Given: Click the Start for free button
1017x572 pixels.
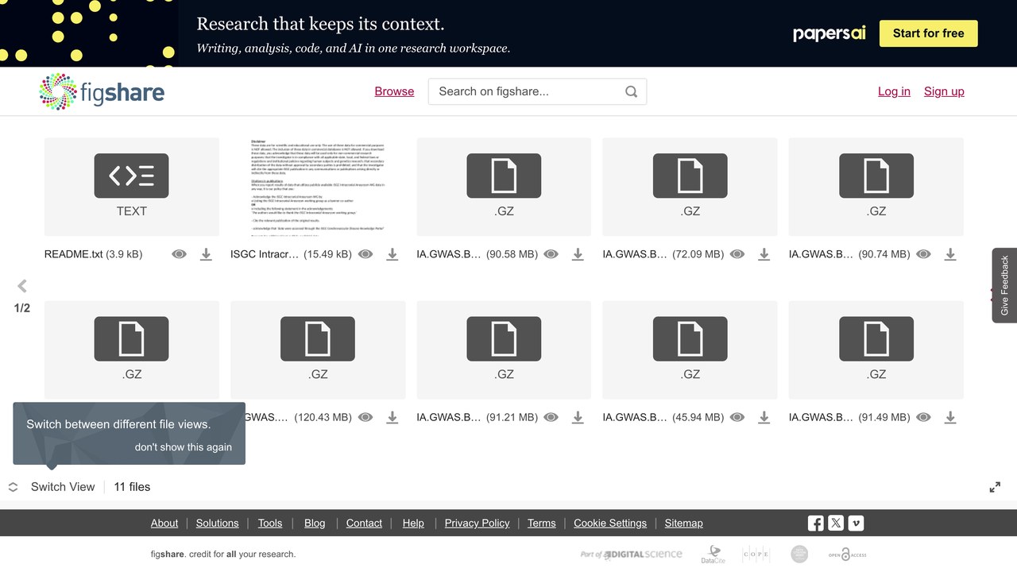Looking at the screenshot, I should [x=928, y=33].
